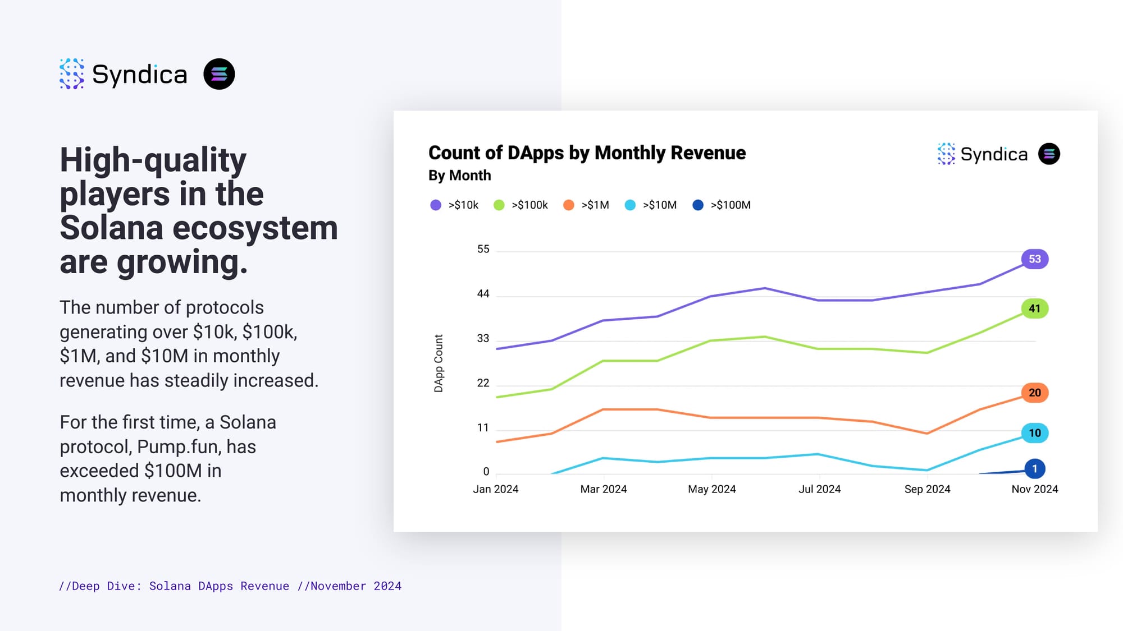The width and height of the screenshot is (1123, 631).
Task: Click the High-quality players headline text
Action: point(199,210)
